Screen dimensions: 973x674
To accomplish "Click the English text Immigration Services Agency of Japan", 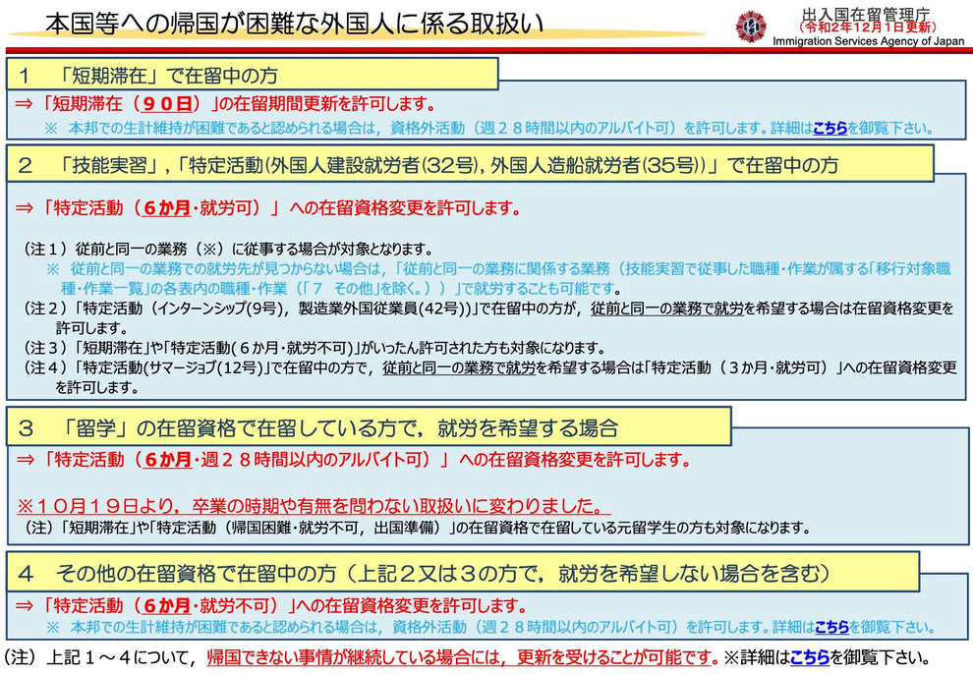I will click(868, 41).
